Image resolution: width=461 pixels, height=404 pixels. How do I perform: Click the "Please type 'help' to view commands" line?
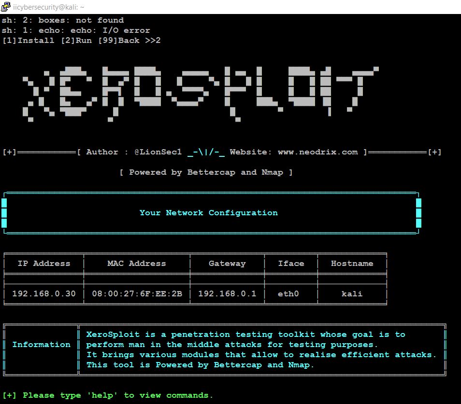coord(107,395)
